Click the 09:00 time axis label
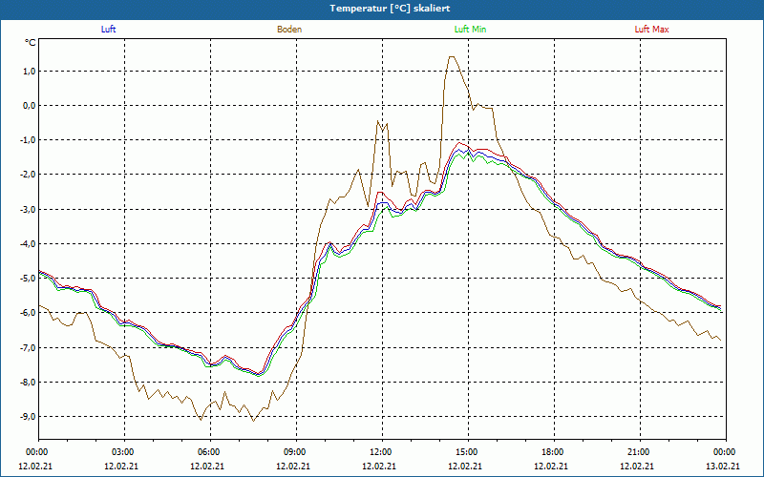Image resolution: width=764 pixels, height=477 pixels. (x=295, y=452)
